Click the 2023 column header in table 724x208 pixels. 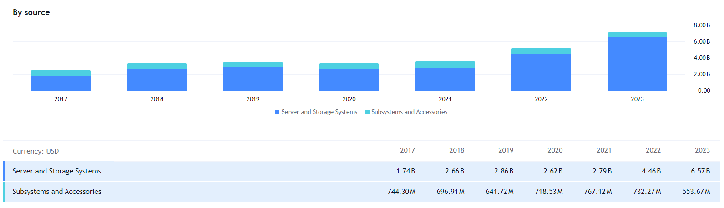click(702, 150)
